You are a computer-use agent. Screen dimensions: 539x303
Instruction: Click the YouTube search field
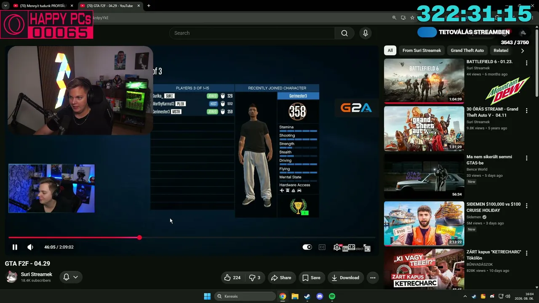252,33
